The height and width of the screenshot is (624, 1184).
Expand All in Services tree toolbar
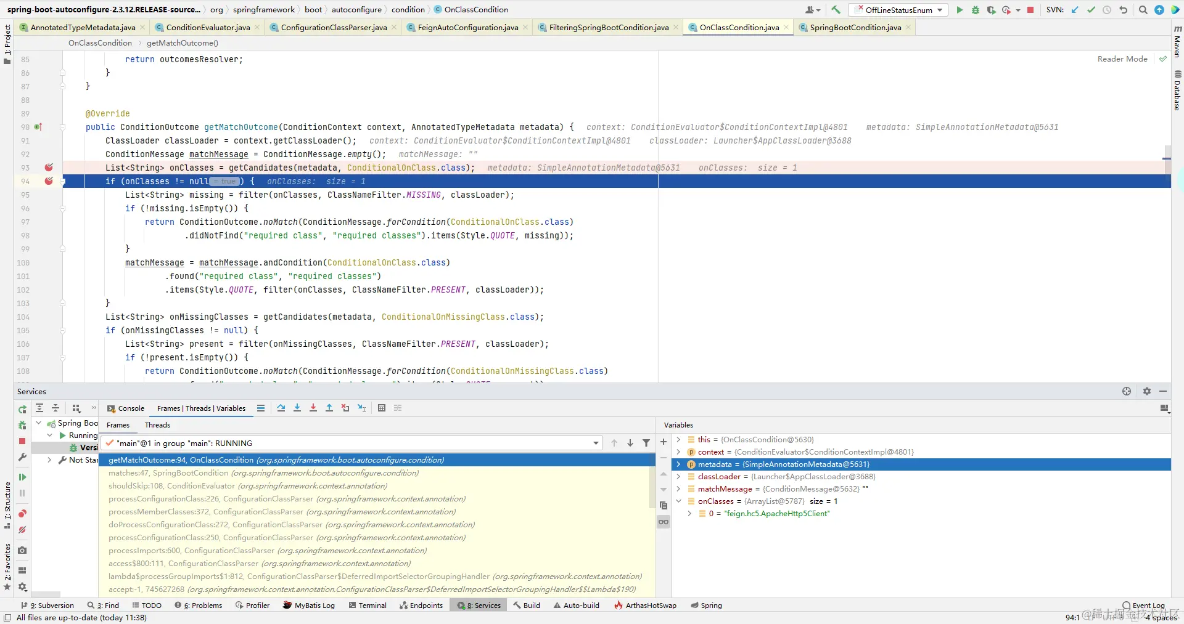pyautogui.click(x=39, y=408)
